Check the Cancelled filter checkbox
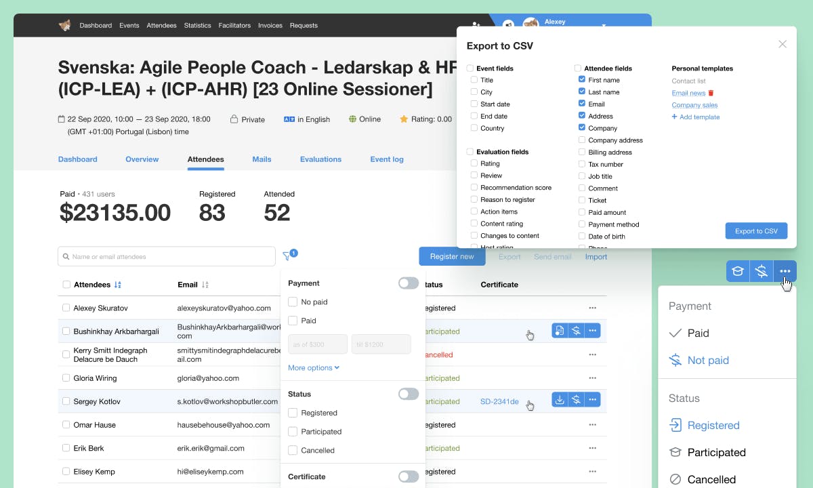This screenshot has width=813, height=488. [x=293, y=450]
